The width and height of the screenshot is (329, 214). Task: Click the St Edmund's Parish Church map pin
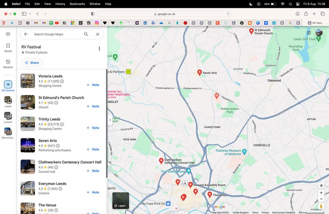pos(251,31)
